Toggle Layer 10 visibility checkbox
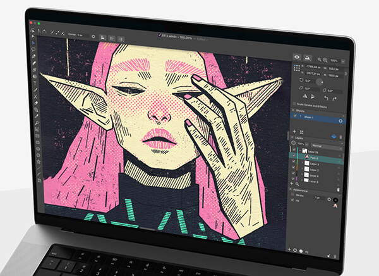 pyautogui.click(x=294, y=150)
